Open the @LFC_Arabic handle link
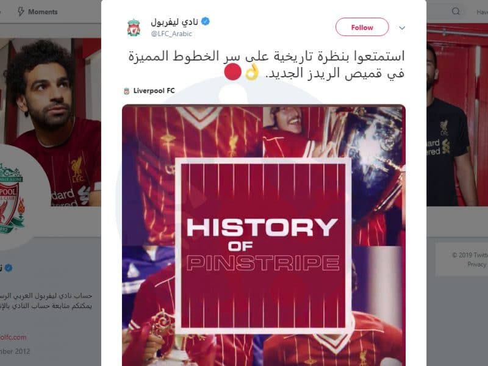The width and height of the screenshot is (488, 366). (171, 34)
